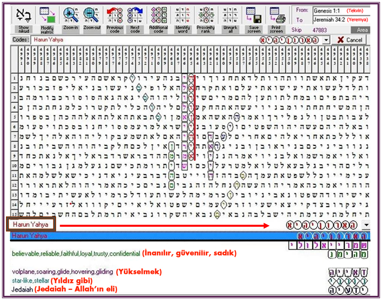This screenshot has width=382, height=301.
Task: Select the Jedaiah list row
Action: pyautogui.click(x=190, y=289)
